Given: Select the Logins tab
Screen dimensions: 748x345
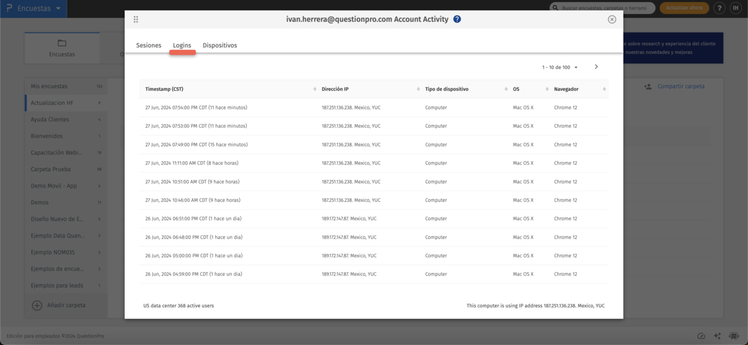Looking at the screenshot, I should [182, 45].
